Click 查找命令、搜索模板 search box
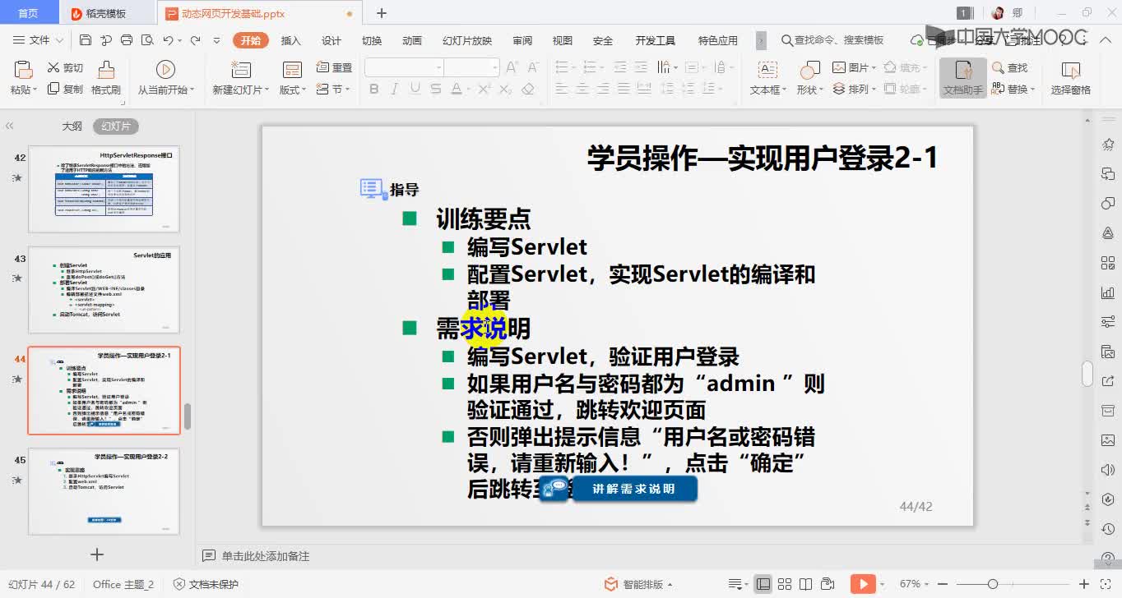Image resolution: width=1122 pixels, height=598 pixels. 832,40
